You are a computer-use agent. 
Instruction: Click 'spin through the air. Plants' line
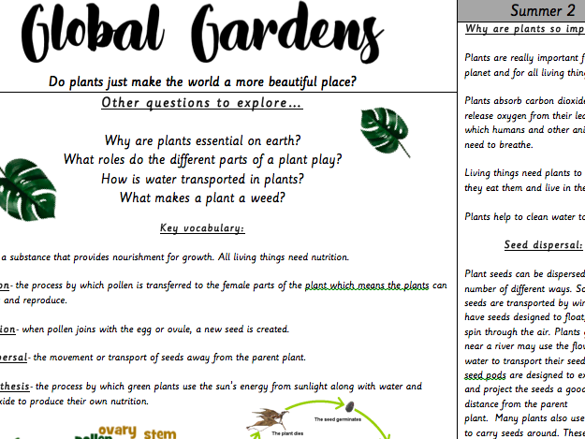[522, 332]
